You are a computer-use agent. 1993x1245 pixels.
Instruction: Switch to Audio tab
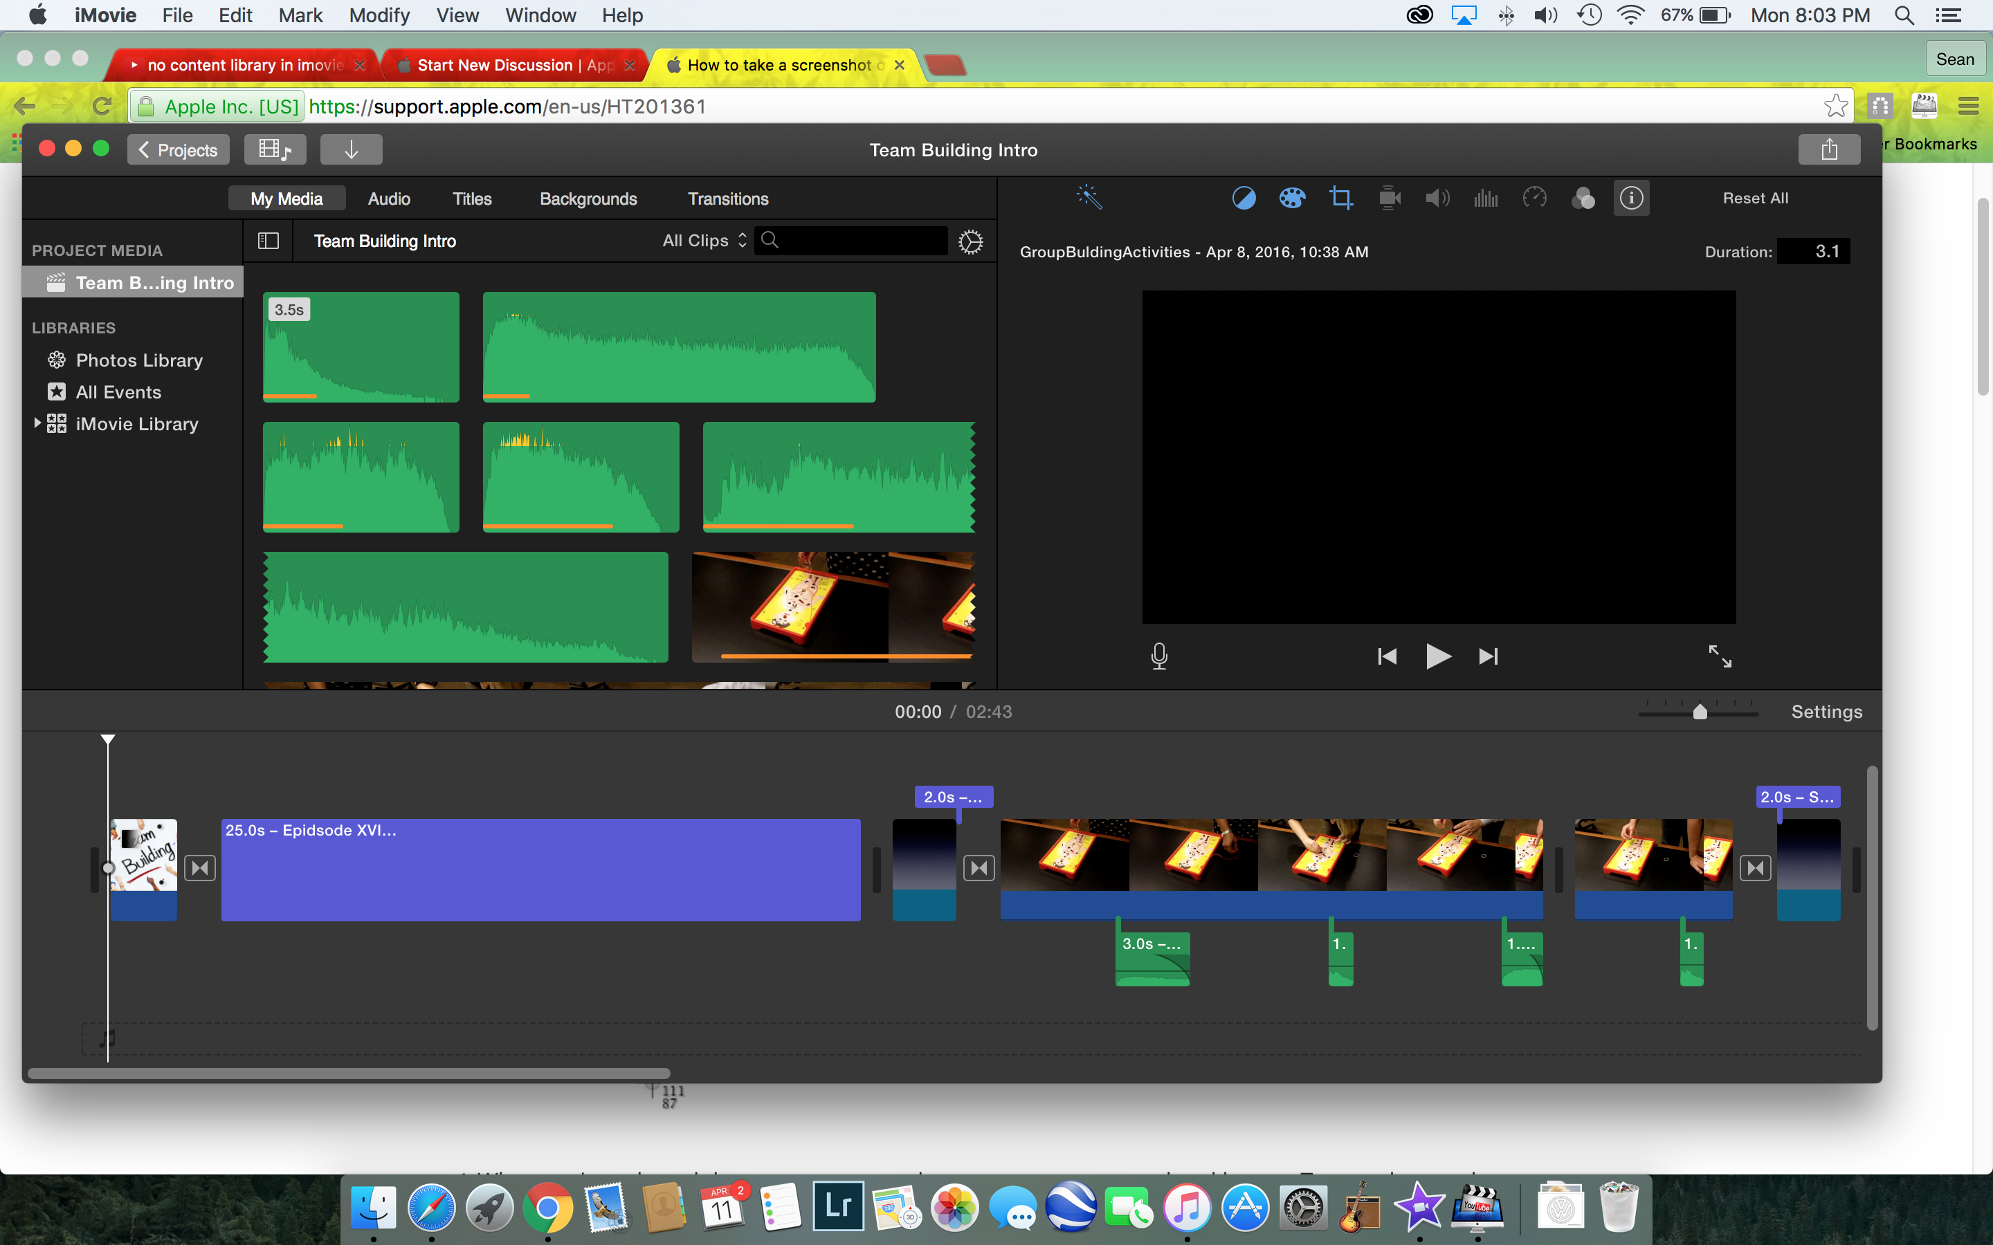[389, 199]
